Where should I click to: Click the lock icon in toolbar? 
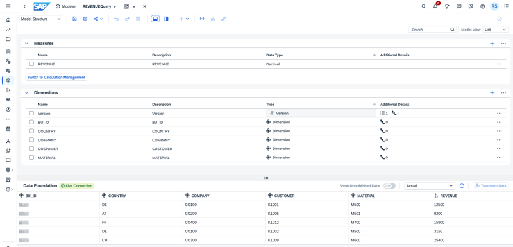pos(213,19)
